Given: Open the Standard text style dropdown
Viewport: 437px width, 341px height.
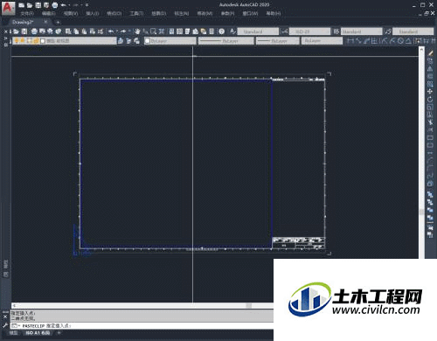Looking at the screenshot, I should coord(258,31).
